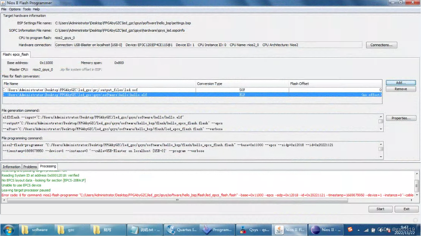Click the Remove button
Screen dimensions: 421x236
tap(400, 89)
